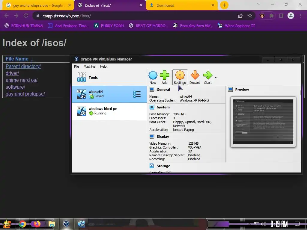Toggle the browser side panel icon
307x230 pixels.
click(x=281, y=16)
